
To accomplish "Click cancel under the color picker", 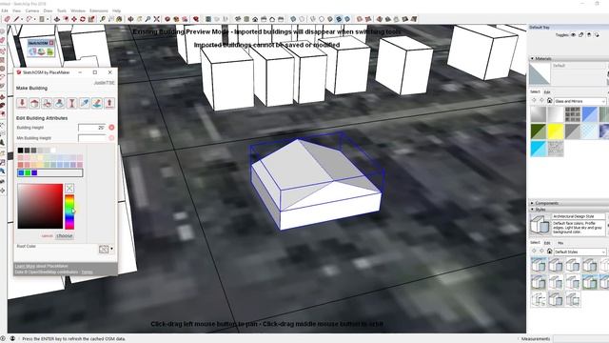I will (47, 236).
